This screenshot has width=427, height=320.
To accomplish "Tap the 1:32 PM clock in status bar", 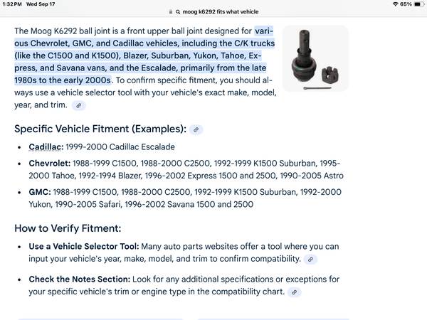I will pos(12,4).
